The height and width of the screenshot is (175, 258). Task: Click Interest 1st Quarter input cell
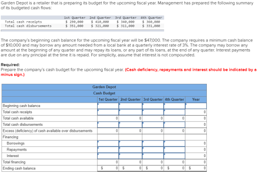[x=108, y=156]
